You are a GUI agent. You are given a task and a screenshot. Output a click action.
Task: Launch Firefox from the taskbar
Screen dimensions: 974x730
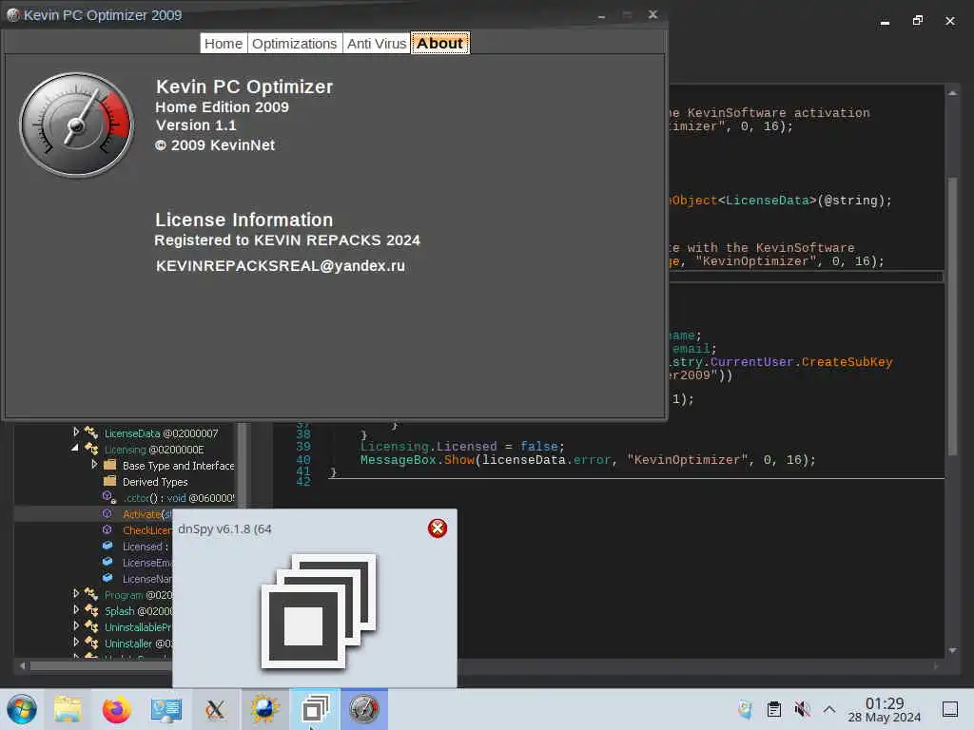(x=116, y=709)
